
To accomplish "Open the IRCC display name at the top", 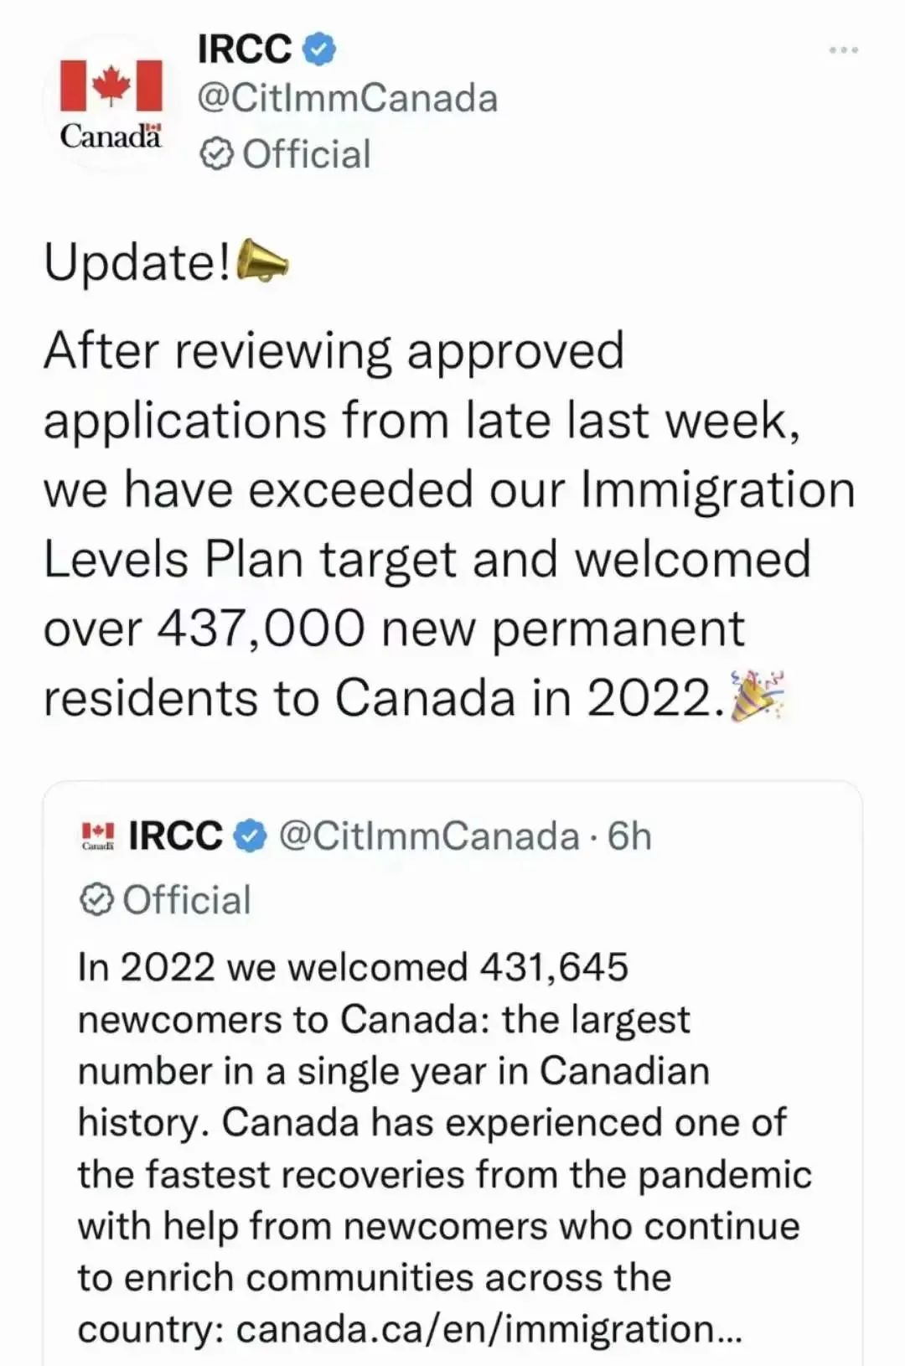I will pyautogui.click(x=245, y=49).
